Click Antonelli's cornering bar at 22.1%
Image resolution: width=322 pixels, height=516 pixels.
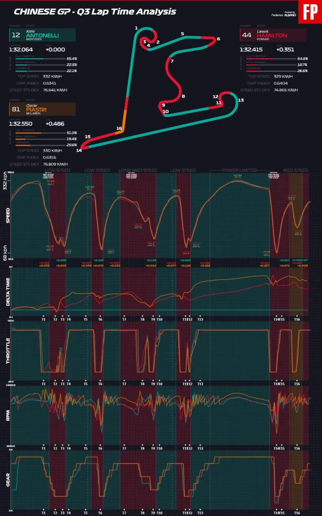[40, 71]
